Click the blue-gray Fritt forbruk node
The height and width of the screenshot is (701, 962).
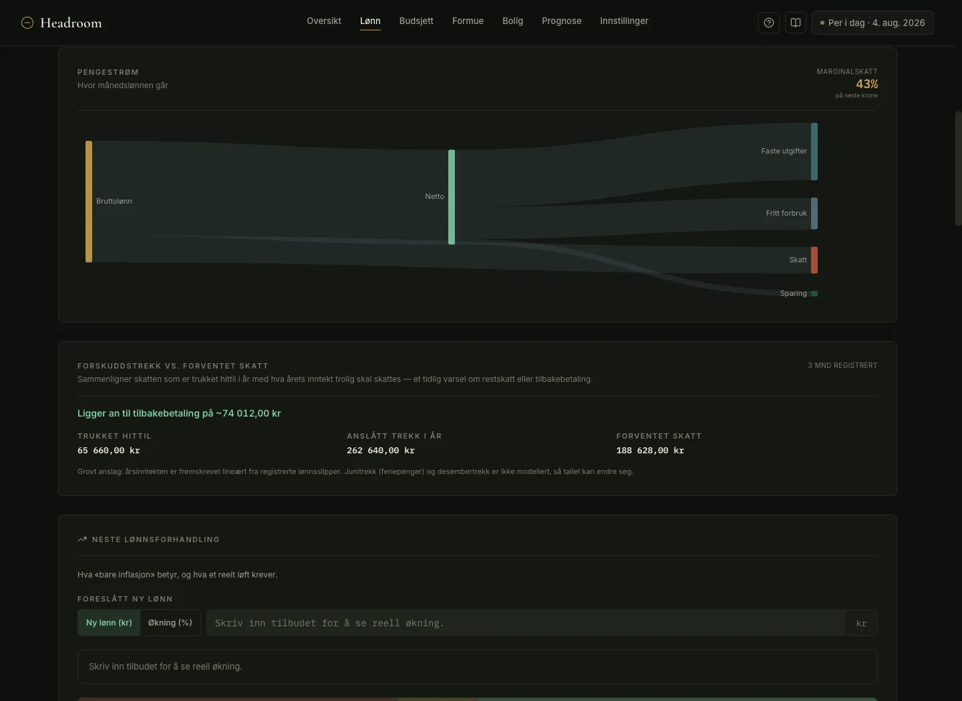(x=814, y=214)
